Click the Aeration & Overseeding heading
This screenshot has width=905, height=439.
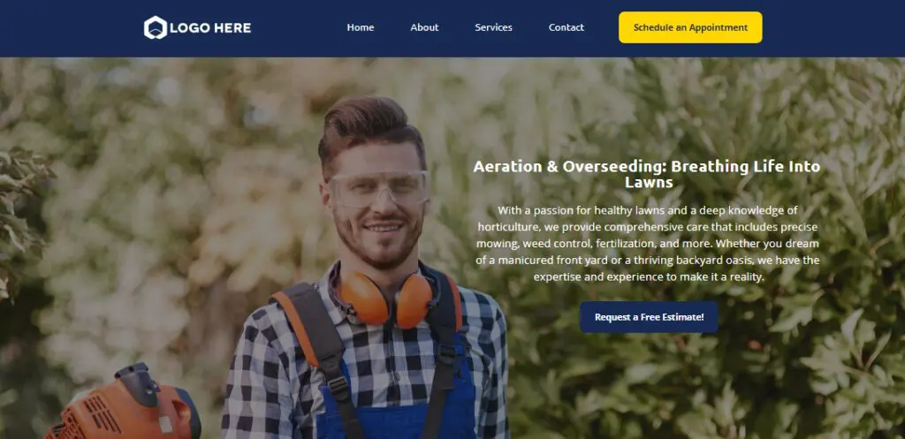(646, 174)
